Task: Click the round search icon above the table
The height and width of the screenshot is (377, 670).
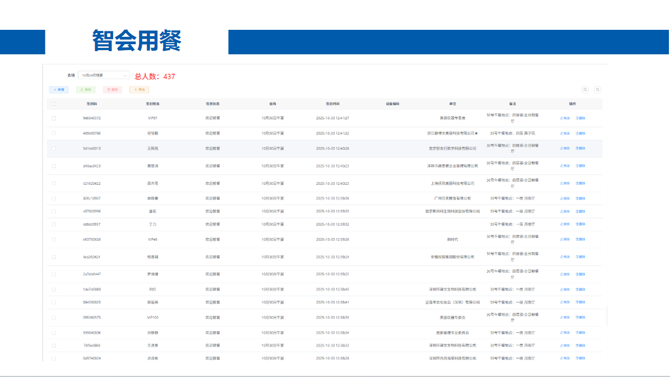Action: (x=585, y=90)
